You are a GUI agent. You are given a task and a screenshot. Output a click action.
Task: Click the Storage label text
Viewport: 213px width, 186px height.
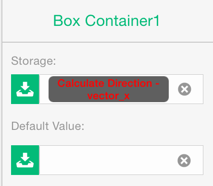[34, 61]
